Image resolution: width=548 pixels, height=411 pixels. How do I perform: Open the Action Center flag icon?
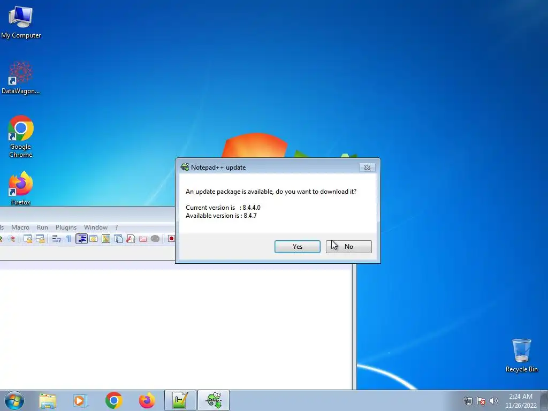click(x=481, y=401)
